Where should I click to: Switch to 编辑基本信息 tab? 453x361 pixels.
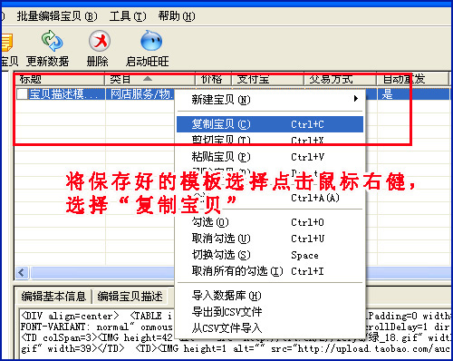pos(53,297)
